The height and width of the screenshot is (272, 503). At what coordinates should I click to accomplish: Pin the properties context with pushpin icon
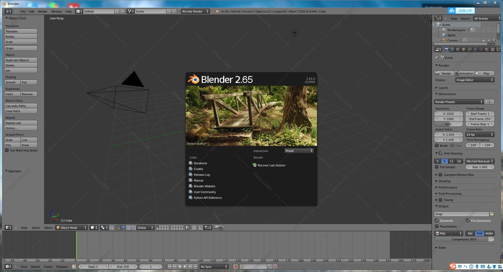pyautogui.click(x=436, y=58)
